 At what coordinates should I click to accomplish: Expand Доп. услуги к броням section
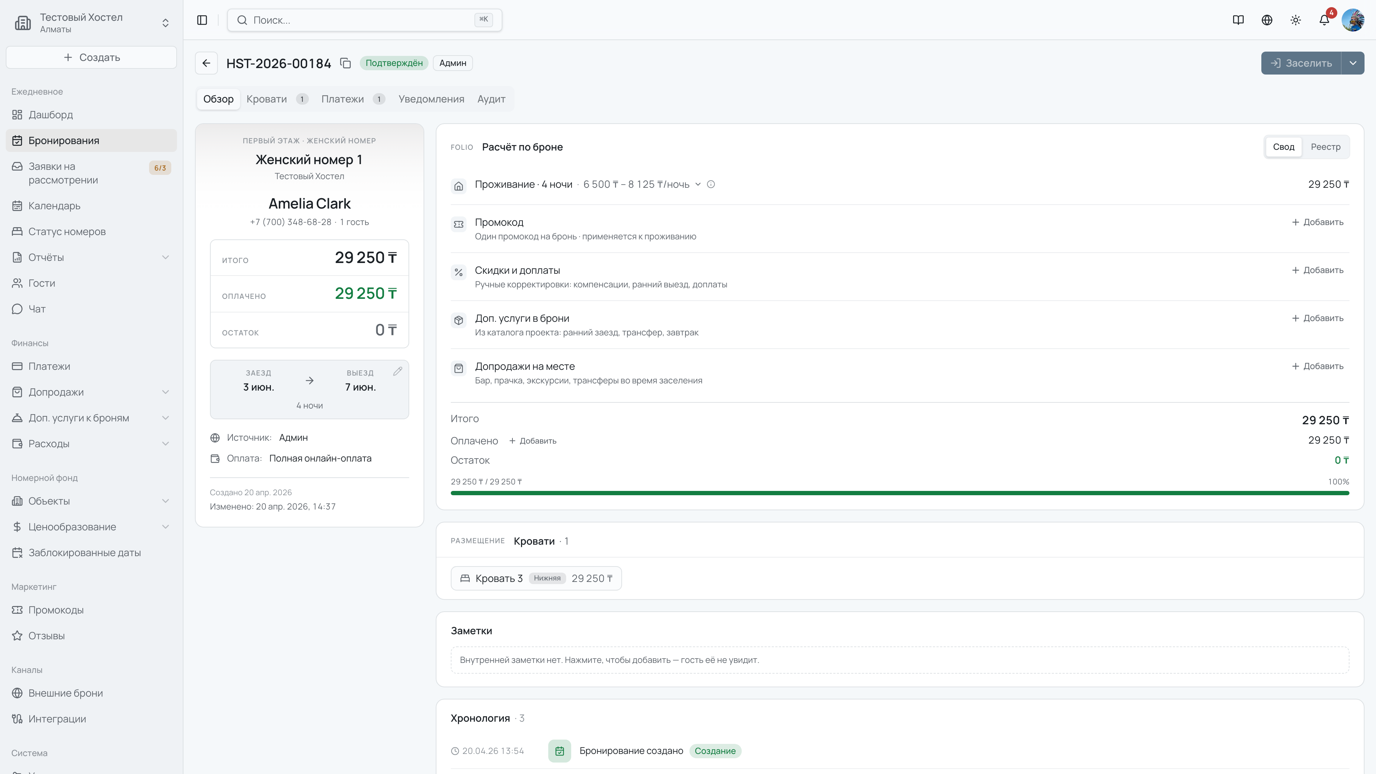(166, 418)
